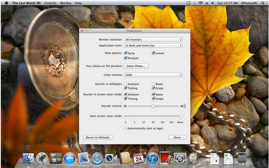Open the Color scheme Gold dropdown
The width and height of the screenshot is (269, 168).
click(153, 75)
